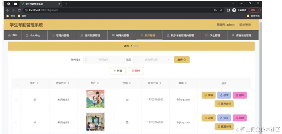
Task: Check the checkbox for row a2
Action: click(x=16, y=122)
